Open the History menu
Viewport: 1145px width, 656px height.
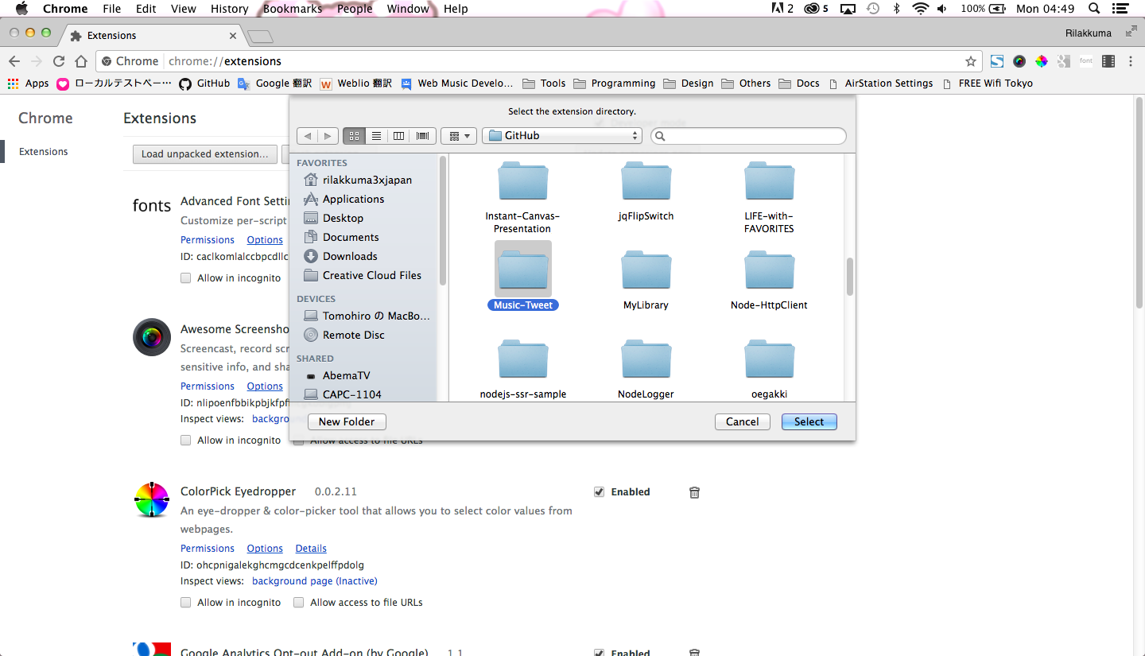[230, 9]
